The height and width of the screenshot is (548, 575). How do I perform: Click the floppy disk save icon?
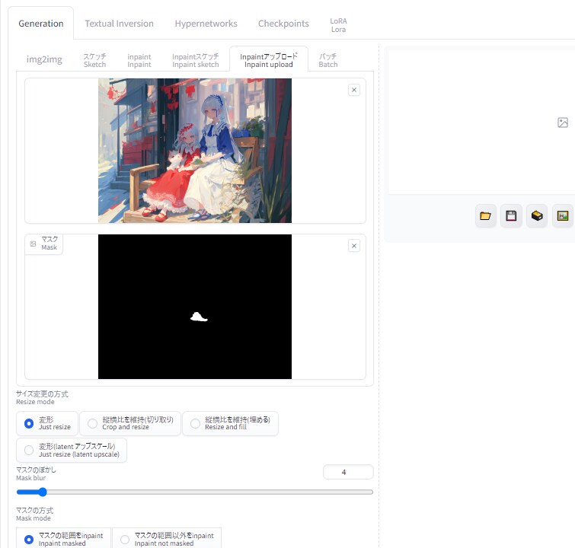[x=511, y=216]
